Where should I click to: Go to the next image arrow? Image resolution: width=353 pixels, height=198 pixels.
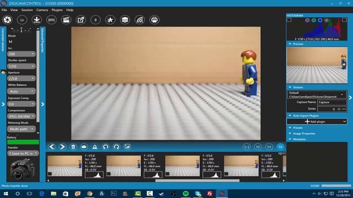point(62,147)
